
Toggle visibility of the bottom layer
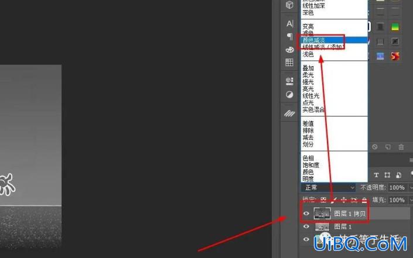306,239
